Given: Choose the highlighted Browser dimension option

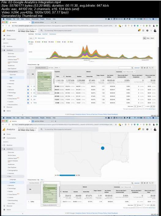Looking at the screenshot, I should click(x=50, y=188).
